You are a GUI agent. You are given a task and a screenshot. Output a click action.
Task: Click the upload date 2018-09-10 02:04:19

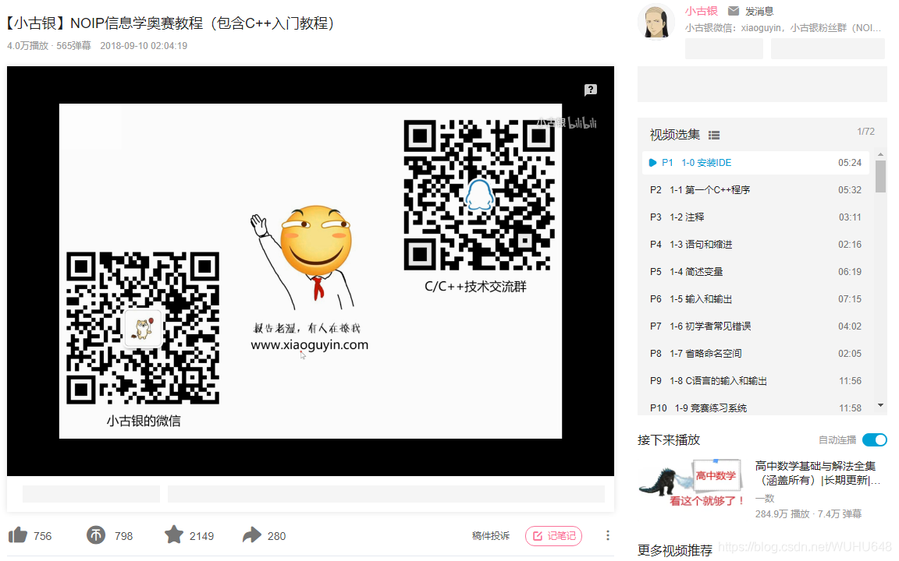[x=144, y=46]
